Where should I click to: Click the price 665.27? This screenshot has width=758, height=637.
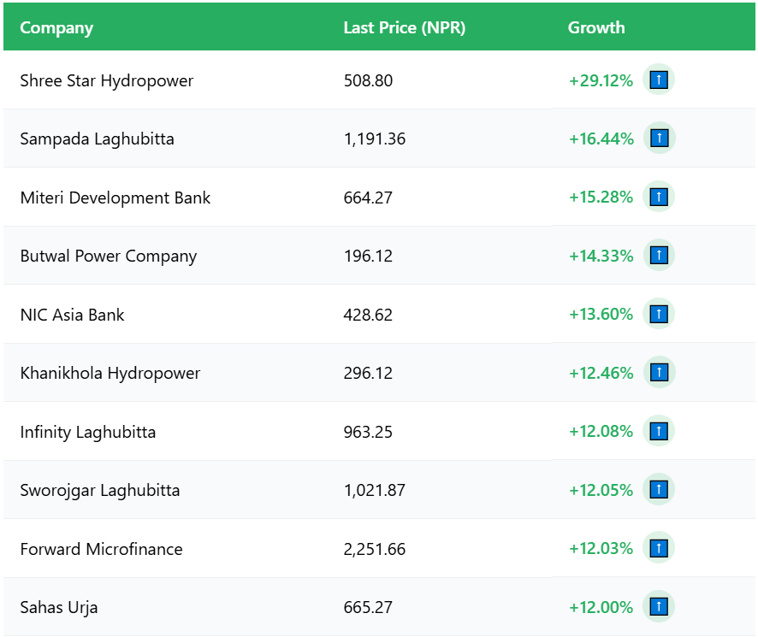point(368,608)
